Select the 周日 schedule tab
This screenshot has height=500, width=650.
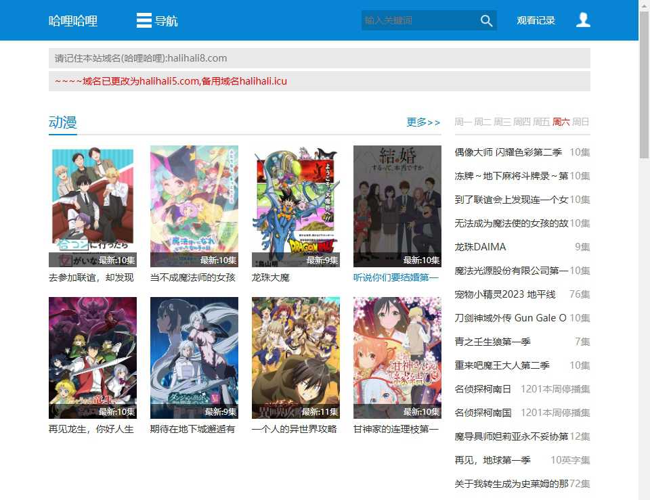tap(580, 122)
